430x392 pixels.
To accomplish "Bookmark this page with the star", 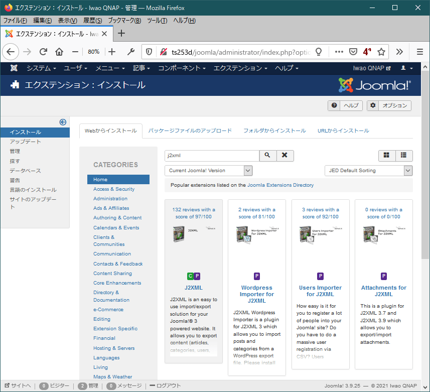I will pos(381,52).
